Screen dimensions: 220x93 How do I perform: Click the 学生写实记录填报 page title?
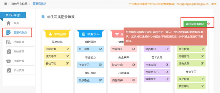(61, 17)
